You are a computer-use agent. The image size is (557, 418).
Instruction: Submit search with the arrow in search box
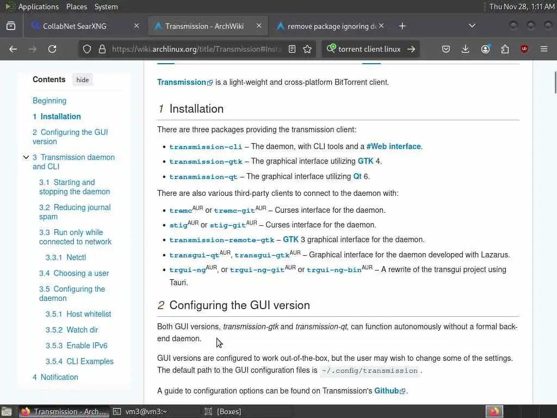(411, 49)
